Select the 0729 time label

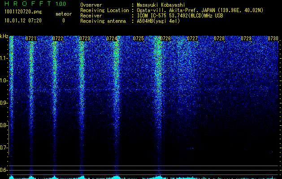[246, 38]
